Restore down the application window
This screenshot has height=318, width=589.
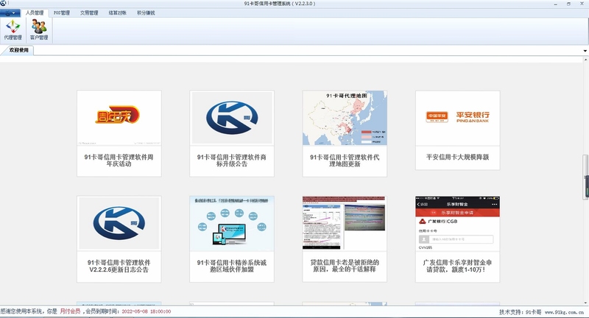point(568,4)
